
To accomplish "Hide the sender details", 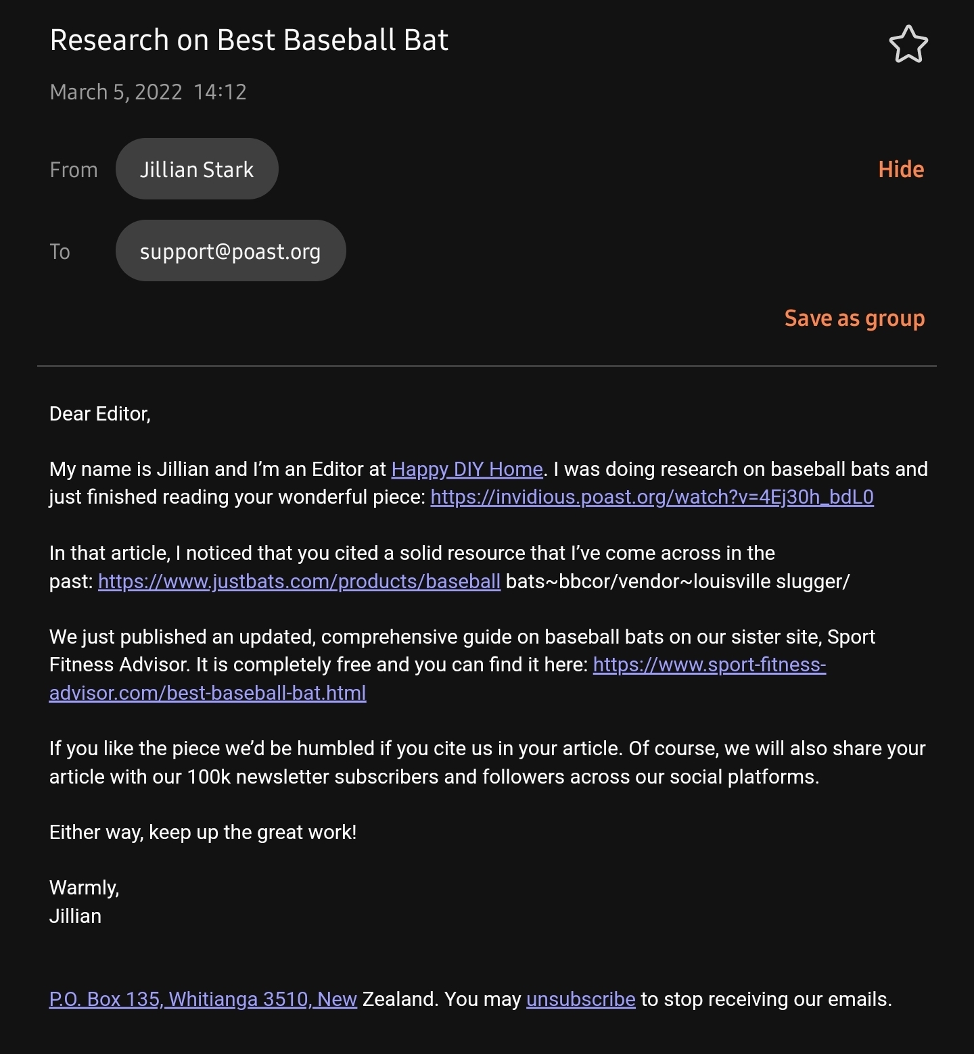I will (900, 169).
